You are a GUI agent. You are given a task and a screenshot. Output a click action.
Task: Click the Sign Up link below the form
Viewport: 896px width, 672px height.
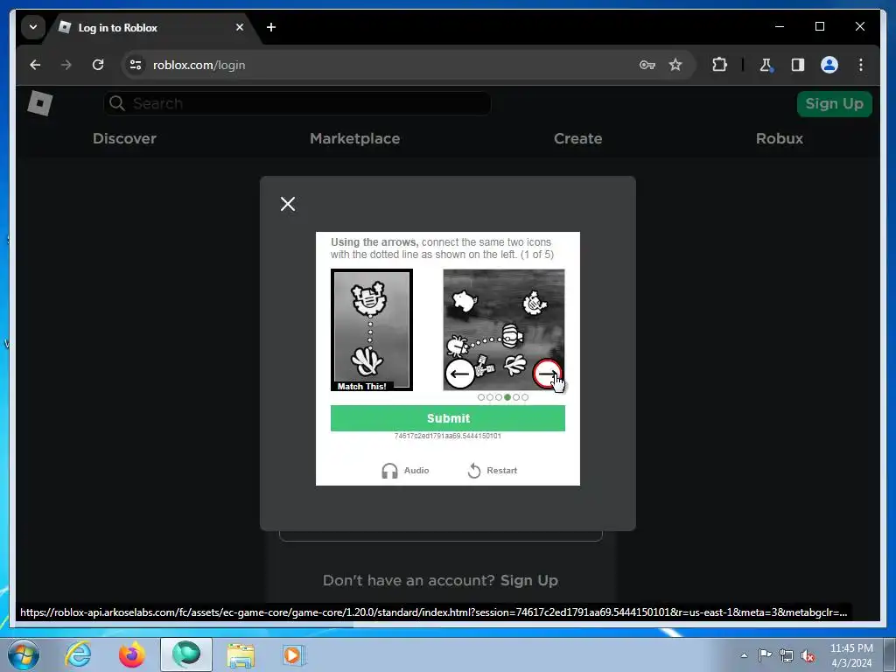coord(529,581)
